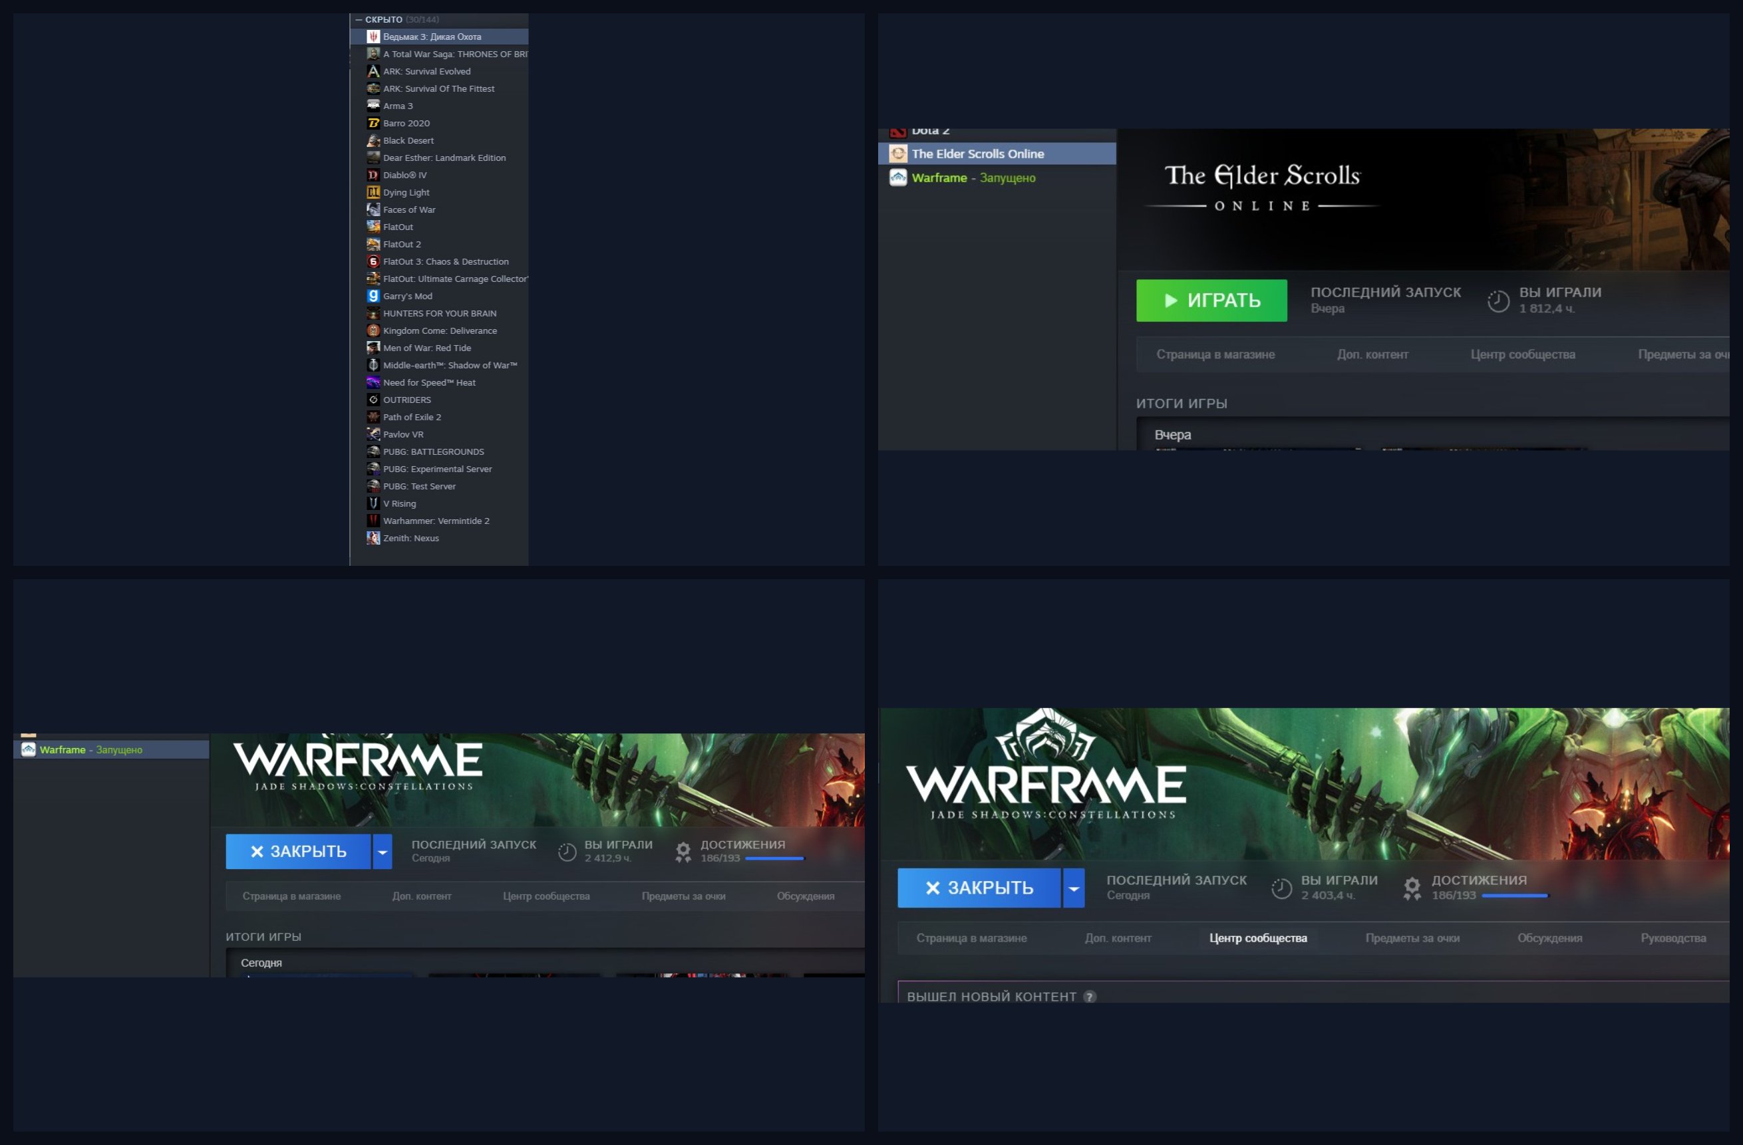Image resolution: width=1743 pixels, height=1145 pixels.
Task: Click ЗАКРЫТЬ button next to 2 403,4 ч. playtime
Action: point(979,888)
